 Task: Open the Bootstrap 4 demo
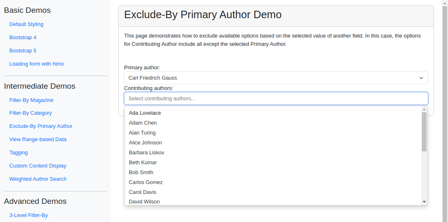[x=23, y=38]
